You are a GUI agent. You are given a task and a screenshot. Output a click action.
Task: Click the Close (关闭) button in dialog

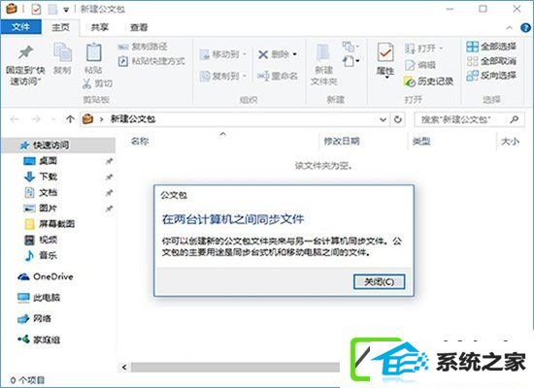[379, 282]
